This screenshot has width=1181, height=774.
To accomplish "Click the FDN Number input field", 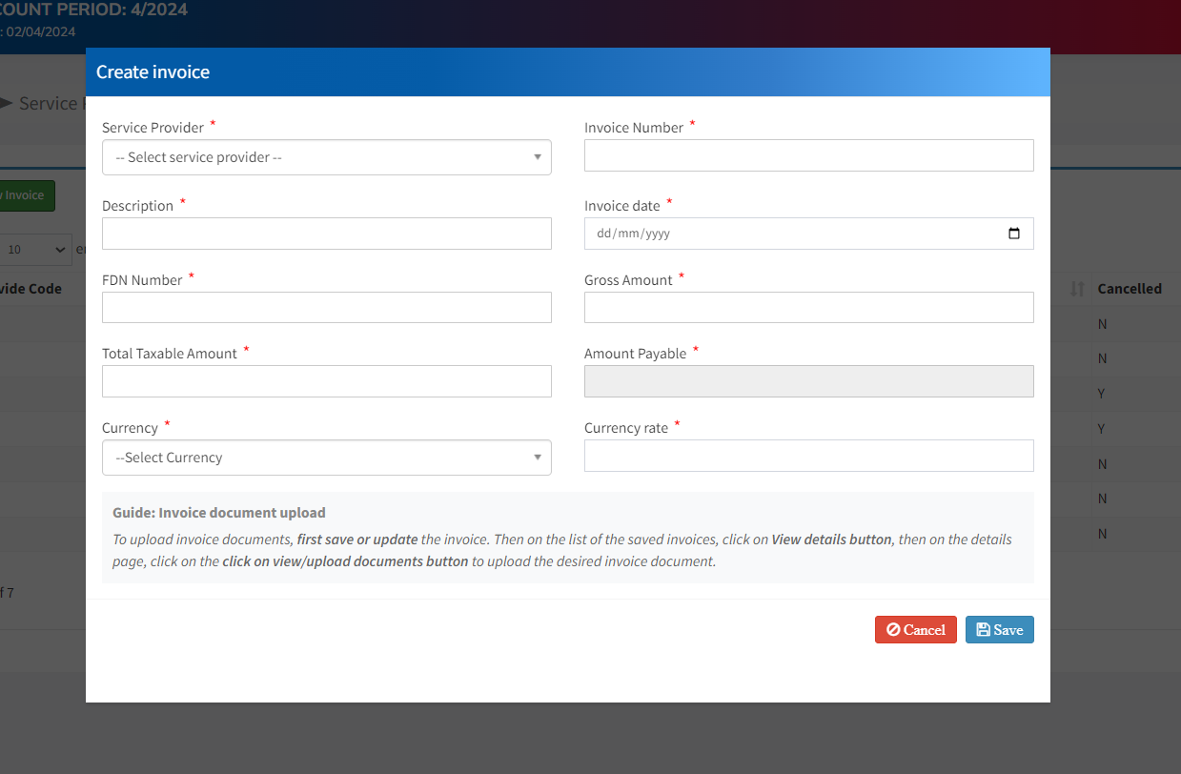I will pyautogui.click(x=326, y=307).
